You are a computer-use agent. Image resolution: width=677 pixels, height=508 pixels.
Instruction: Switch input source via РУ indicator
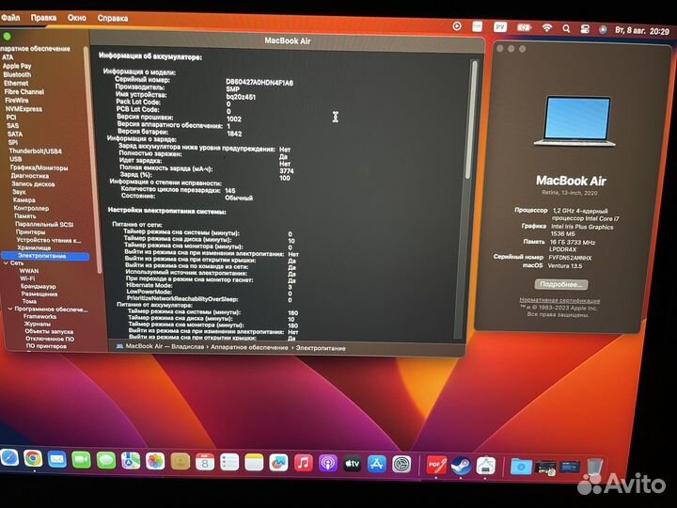500,27
